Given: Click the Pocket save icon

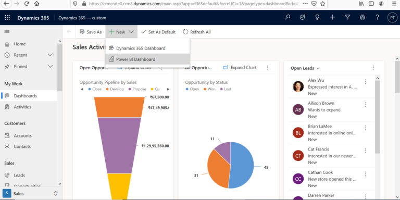Looking at the screenshot, I should point(314,4).
